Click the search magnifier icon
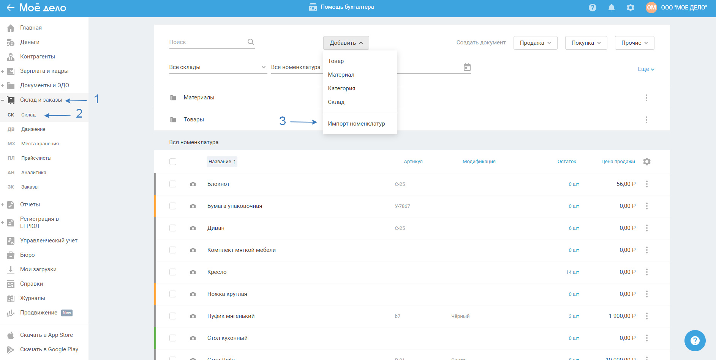The image size is (716, 360). pyautogui.click(x=251, y=42)
